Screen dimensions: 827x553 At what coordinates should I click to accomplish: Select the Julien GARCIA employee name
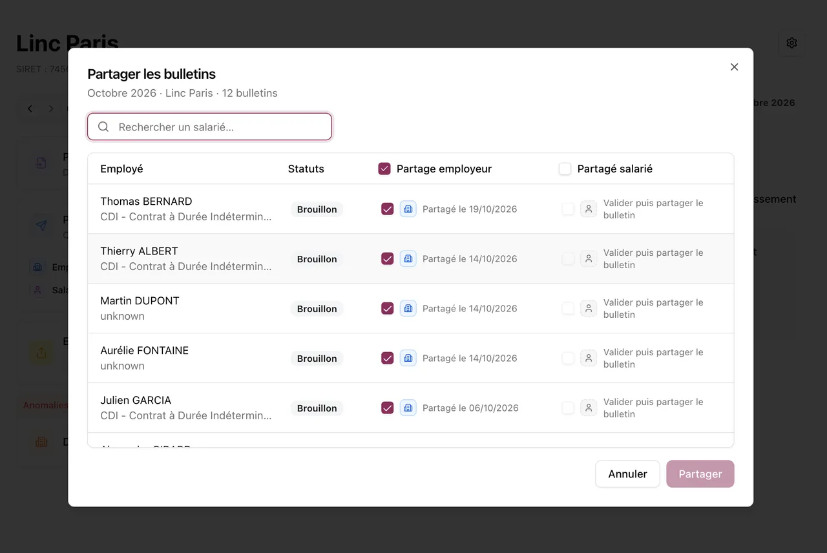[136, 400]
